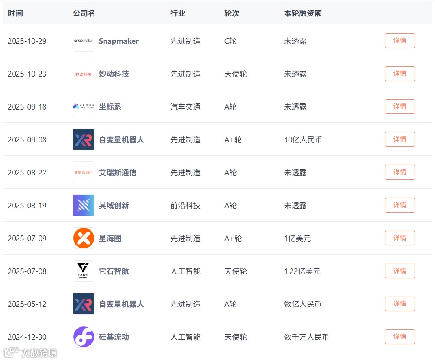Open the 其域创新 company name link
435x361 pixels.
pos(114,206)
